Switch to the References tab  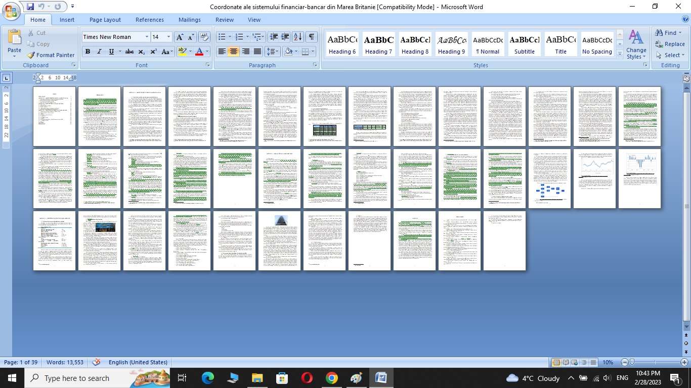(x=149, y=20)
